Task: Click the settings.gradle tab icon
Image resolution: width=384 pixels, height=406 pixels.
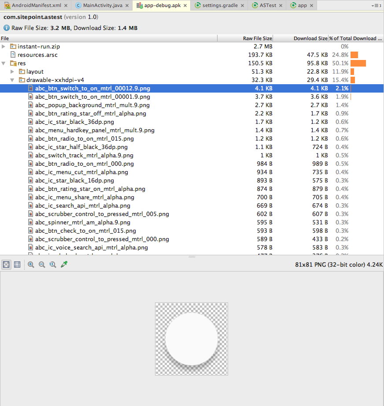Action: click(198, 5)
